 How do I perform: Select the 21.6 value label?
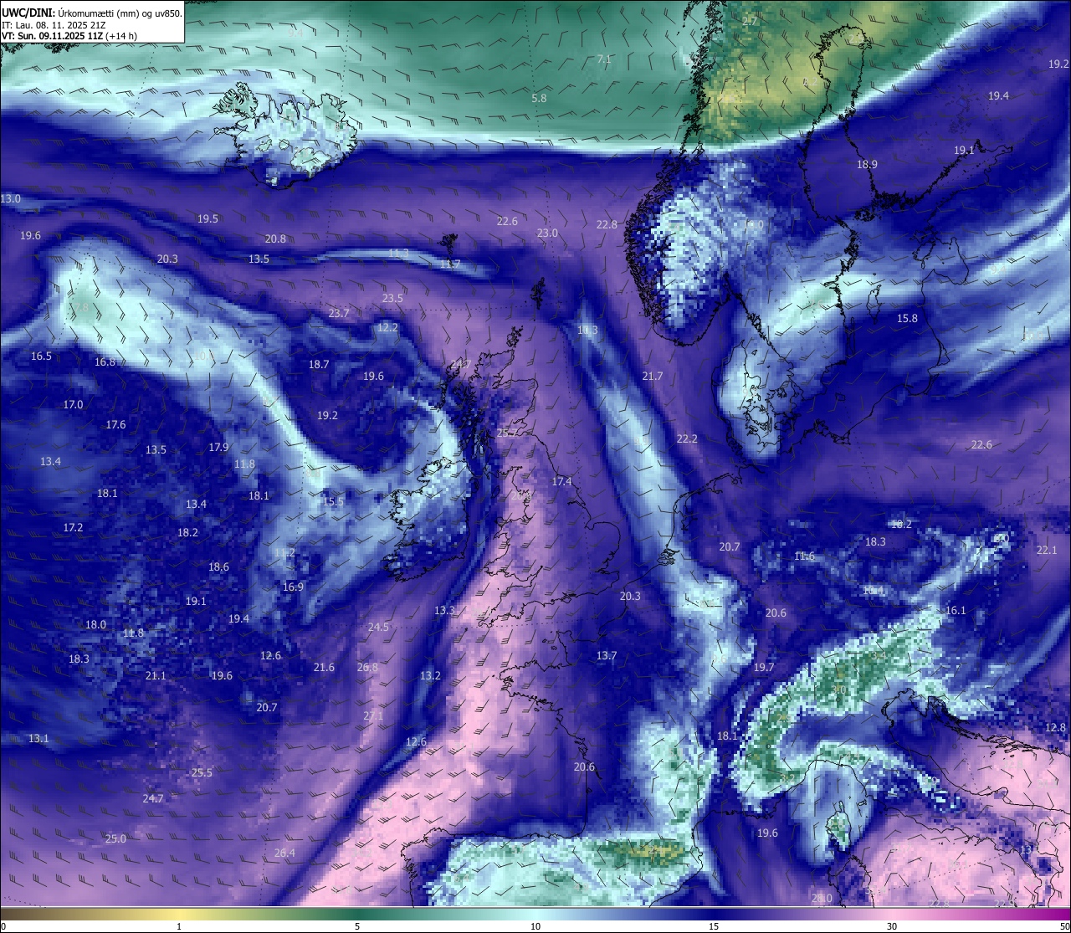coord(324,667)
